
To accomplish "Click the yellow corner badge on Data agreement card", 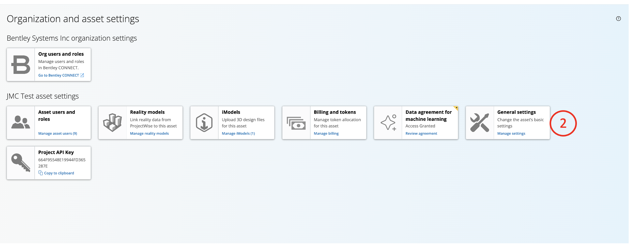I will pos(456,108).
